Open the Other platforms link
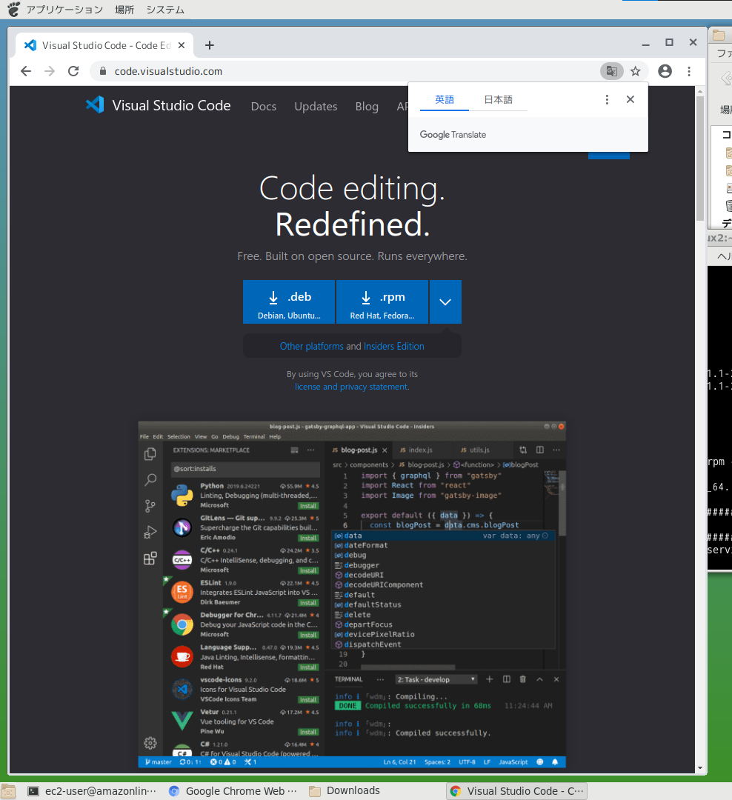The height and width of the screenshot is (800, 732). (x=311, y=347)
